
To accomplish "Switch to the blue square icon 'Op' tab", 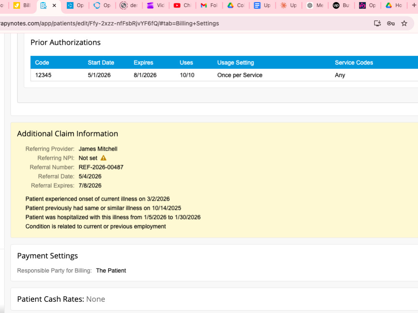I will 76,5.
